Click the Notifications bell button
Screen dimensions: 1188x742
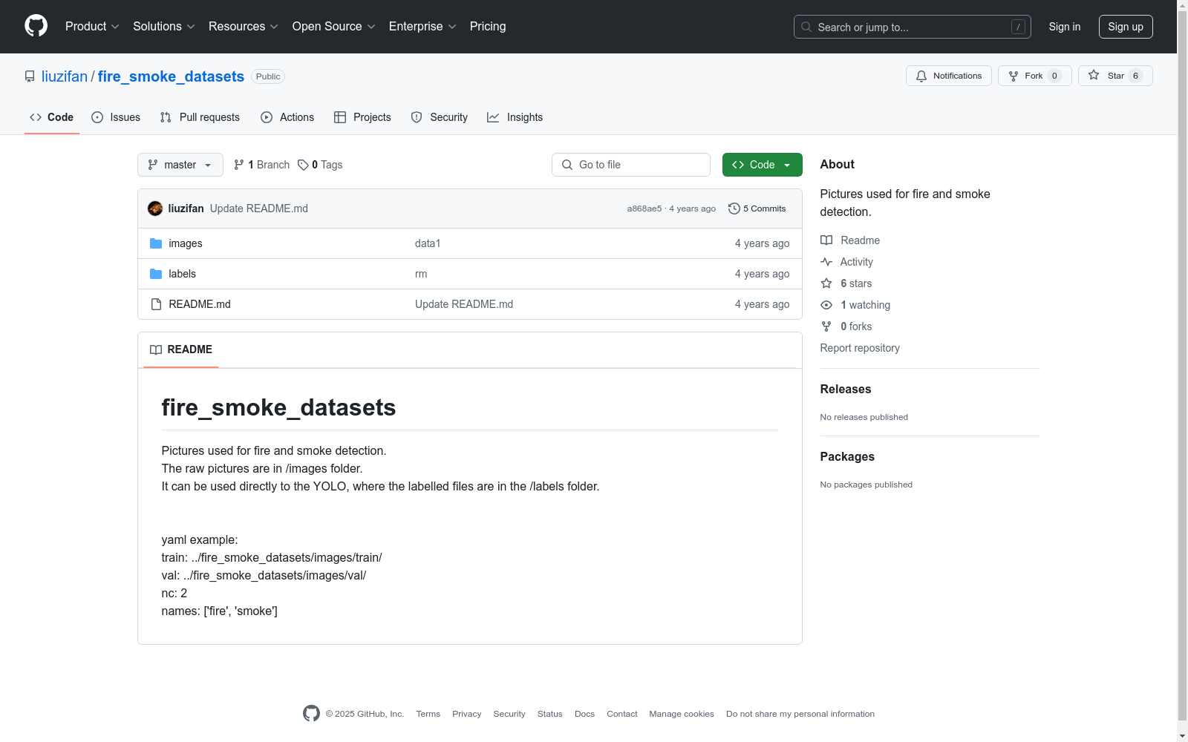tap(948, 76)
